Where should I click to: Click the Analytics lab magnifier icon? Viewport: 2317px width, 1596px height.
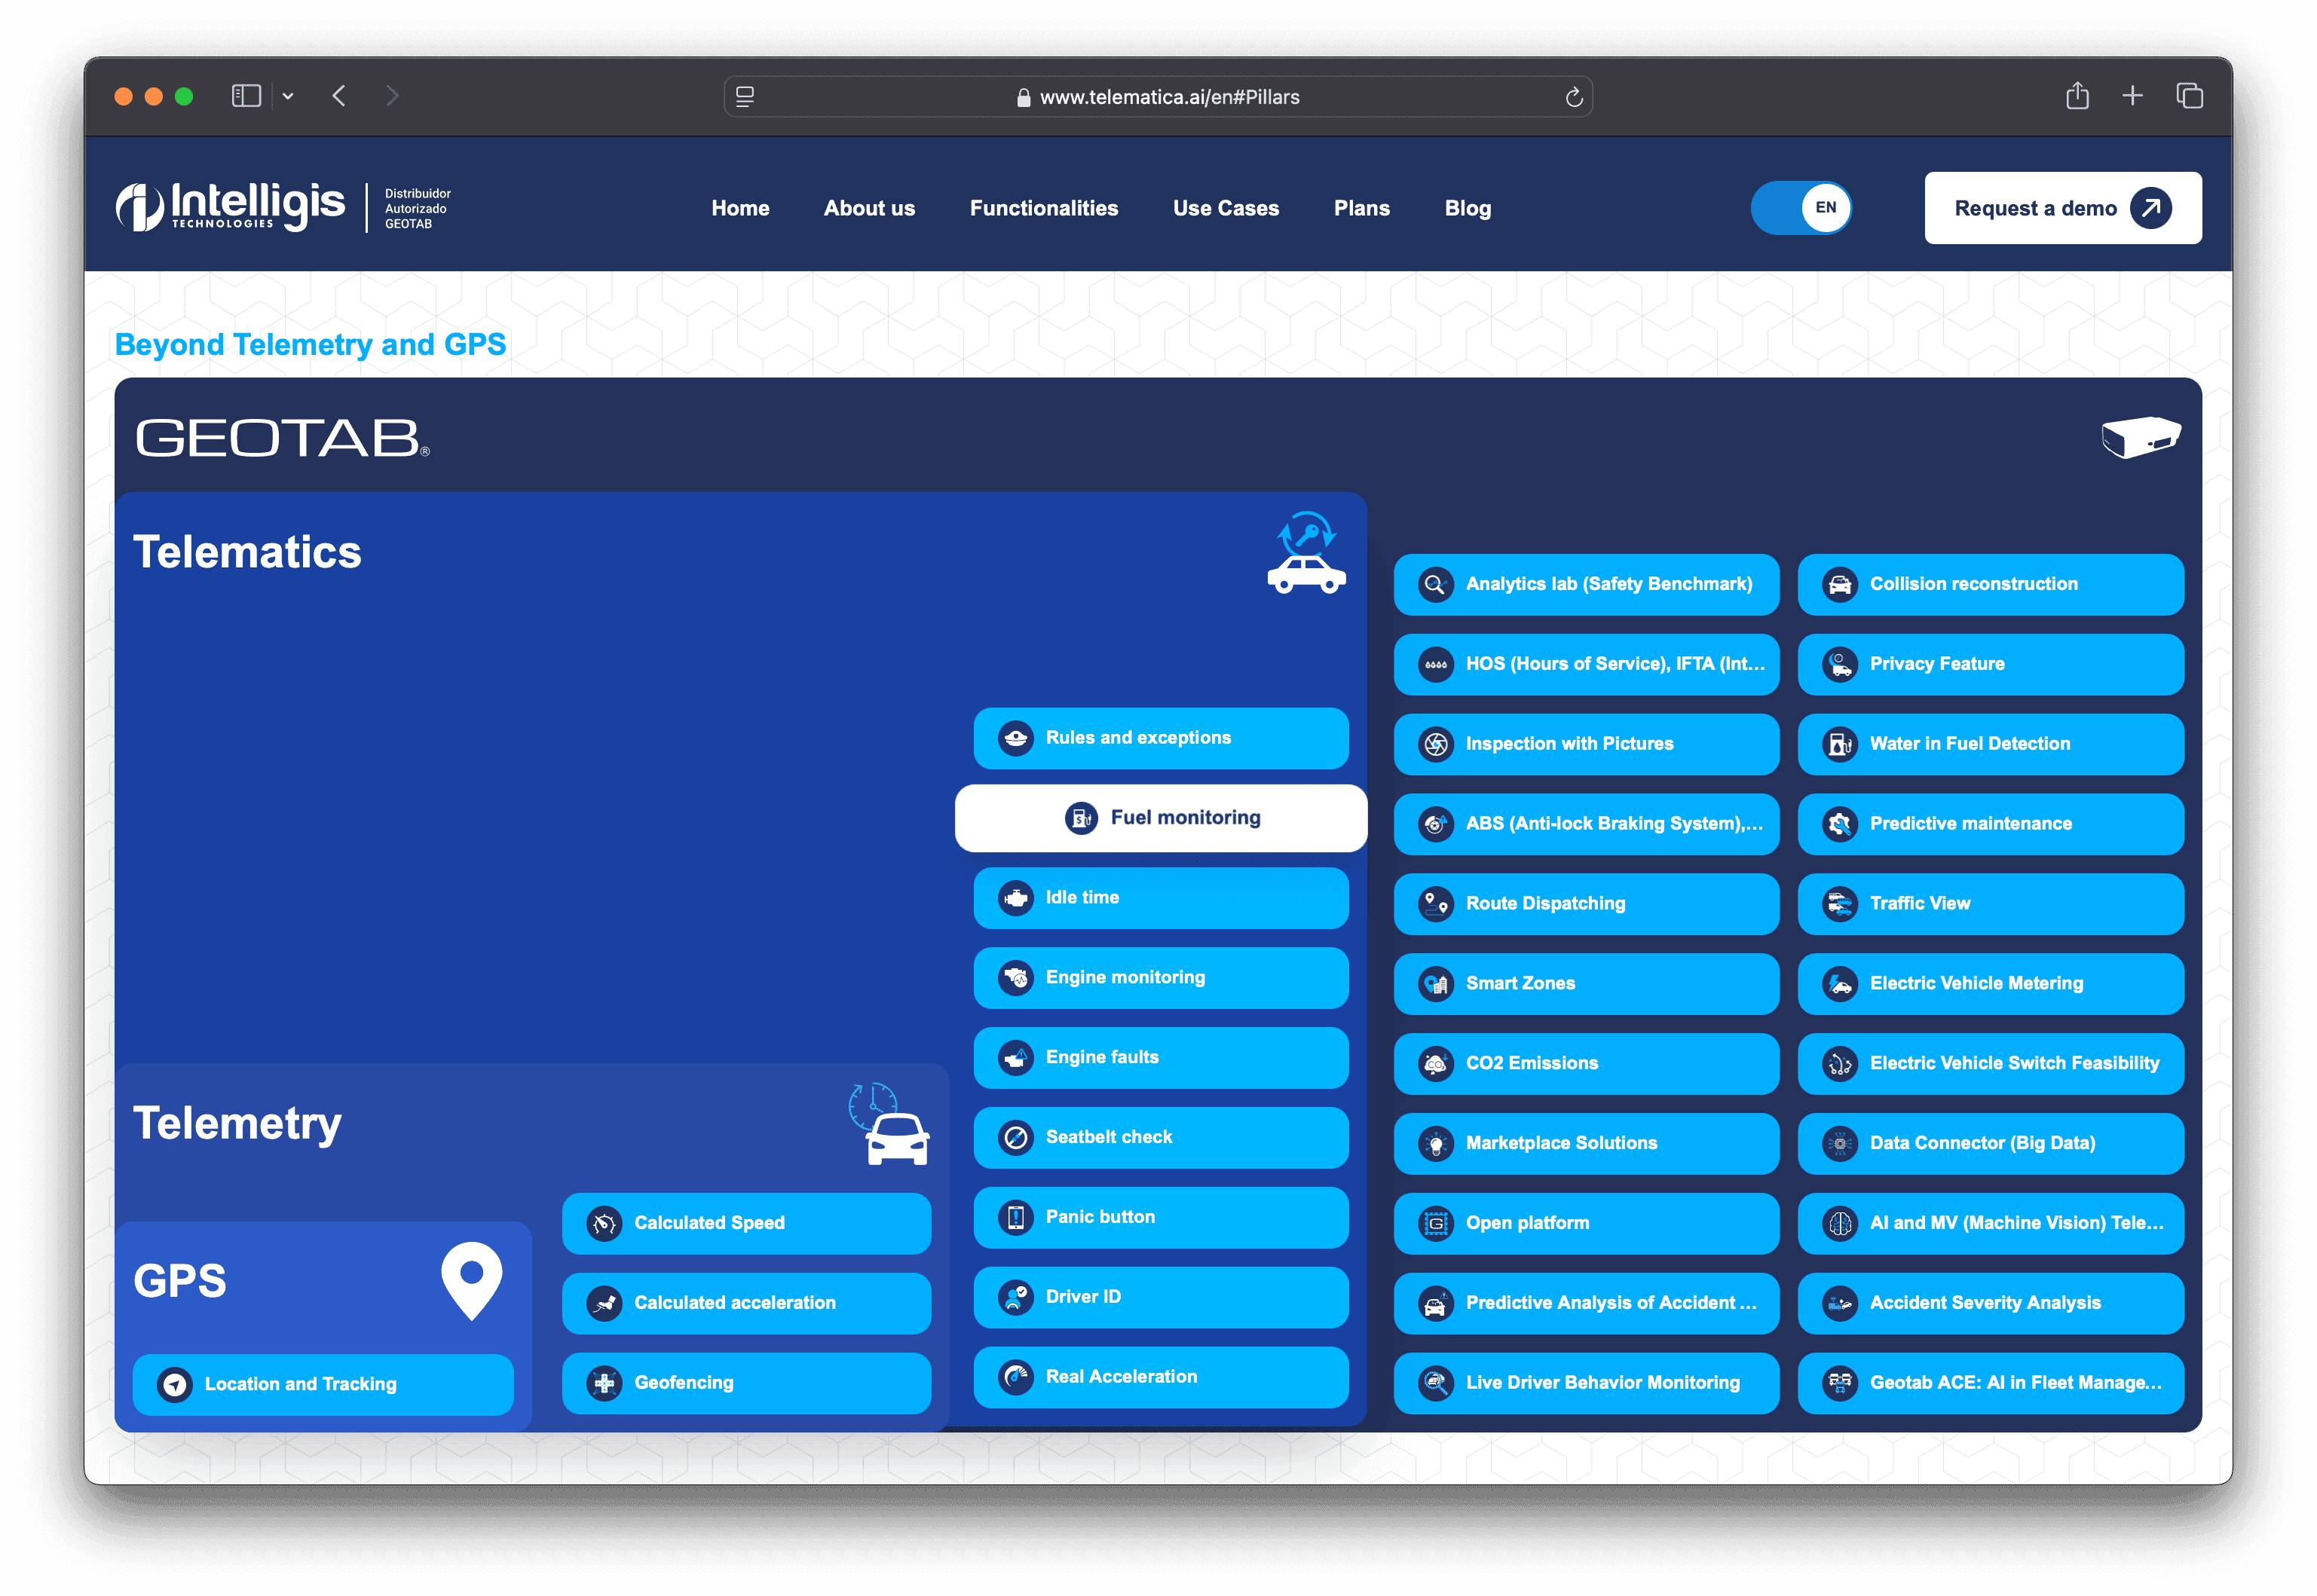click(x=1435, y=584)
